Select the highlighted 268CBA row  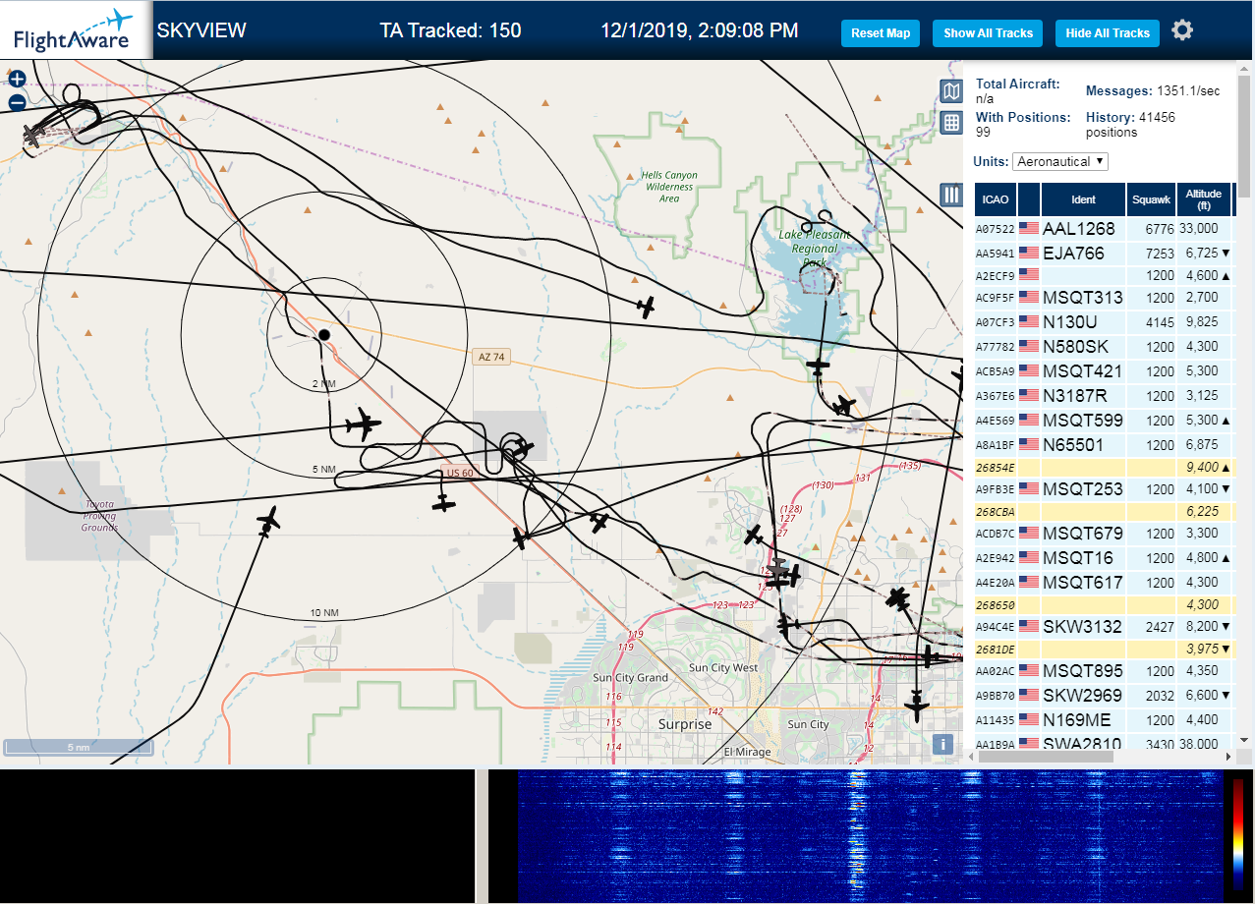[x=1103, y=512]
